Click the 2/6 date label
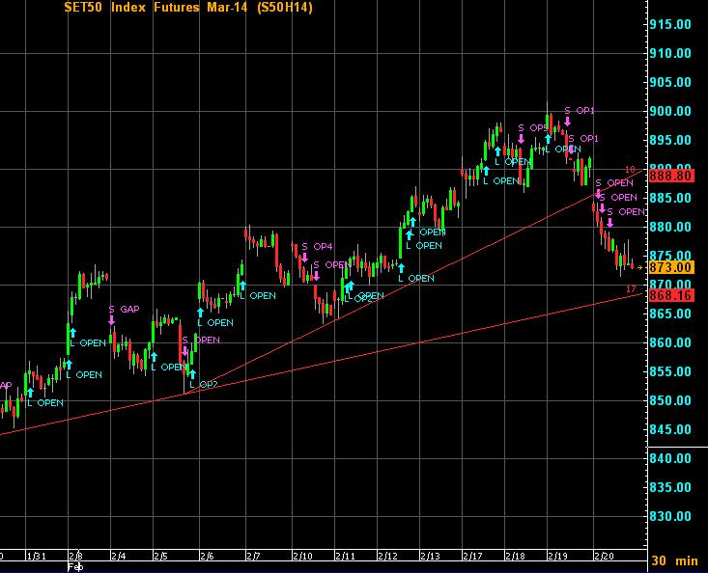 pyautogui.click(x=207, y=556)
